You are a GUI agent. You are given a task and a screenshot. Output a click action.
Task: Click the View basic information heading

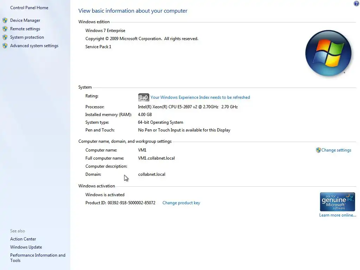(x=133, y=11)
